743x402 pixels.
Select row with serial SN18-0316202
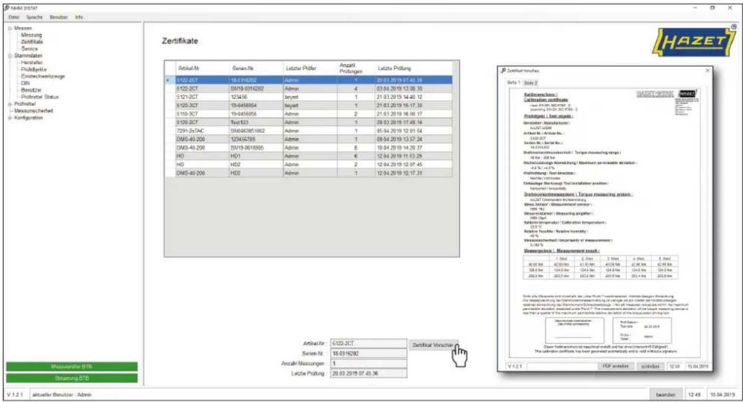point(309,89)
